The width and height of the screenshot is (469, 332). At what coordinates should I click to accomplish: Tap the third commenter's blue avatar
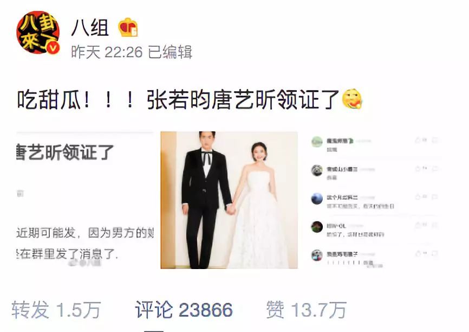tap(317, 199)
